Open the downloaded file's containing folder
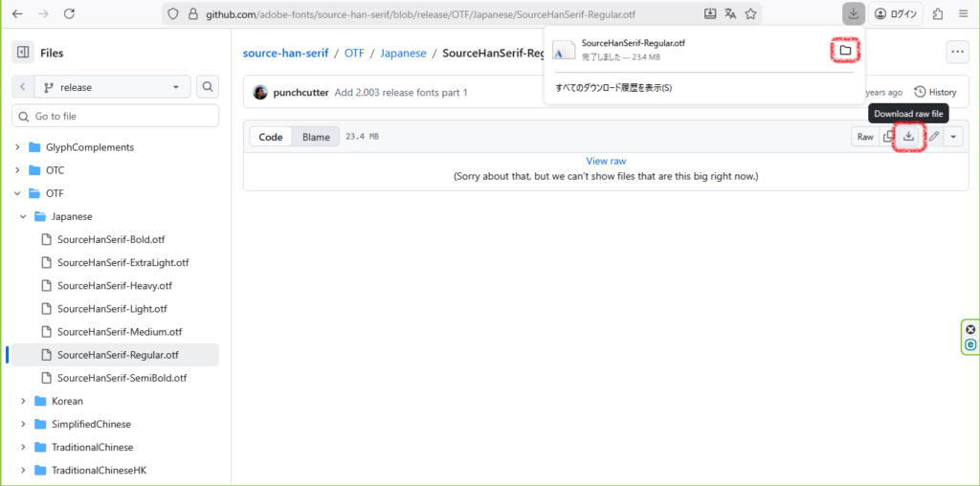This screenshot has height=486, width=980. coord(845,50)
